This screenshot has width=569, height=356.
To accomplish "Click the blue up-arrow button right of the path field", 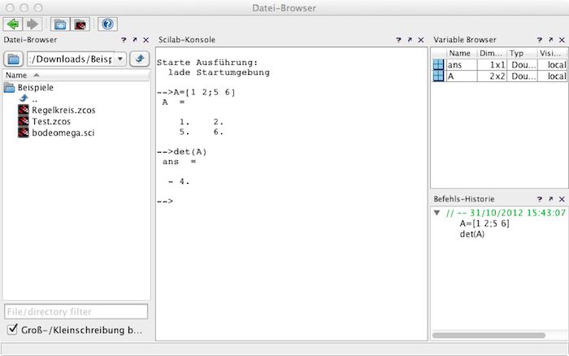I will coord(140,59).
